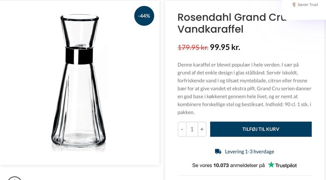
Task: Click the Rosendahl Grand Cru Vandkaraffel title
Action: coord(232,23)
